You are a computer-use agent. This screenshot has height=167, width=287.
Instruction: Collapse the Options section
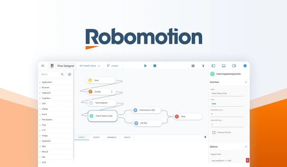(246, 147)
